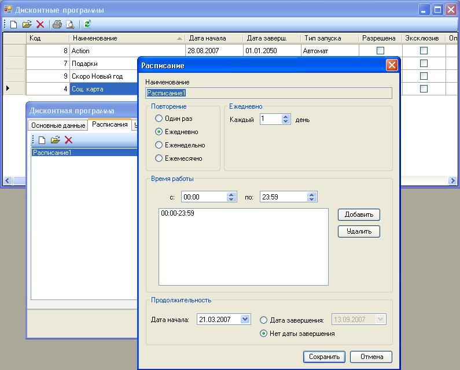460x370 pixels.
Task: Select the Ежемесячно radio option
Action: pyautogui.click(x=159, y=158)
